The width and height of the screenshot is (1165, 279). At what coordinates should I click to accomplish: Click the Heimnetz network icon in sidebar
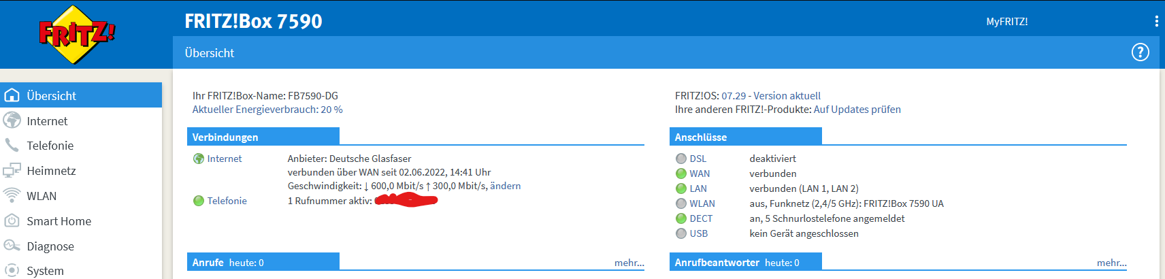[x=12, y=170]
